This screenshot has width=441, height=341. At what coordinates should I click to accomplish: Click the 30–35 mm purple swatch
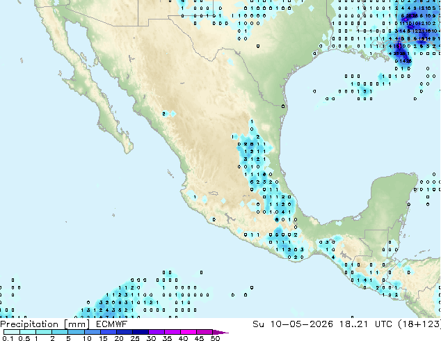pyautogui.click(x=156, y=332)
